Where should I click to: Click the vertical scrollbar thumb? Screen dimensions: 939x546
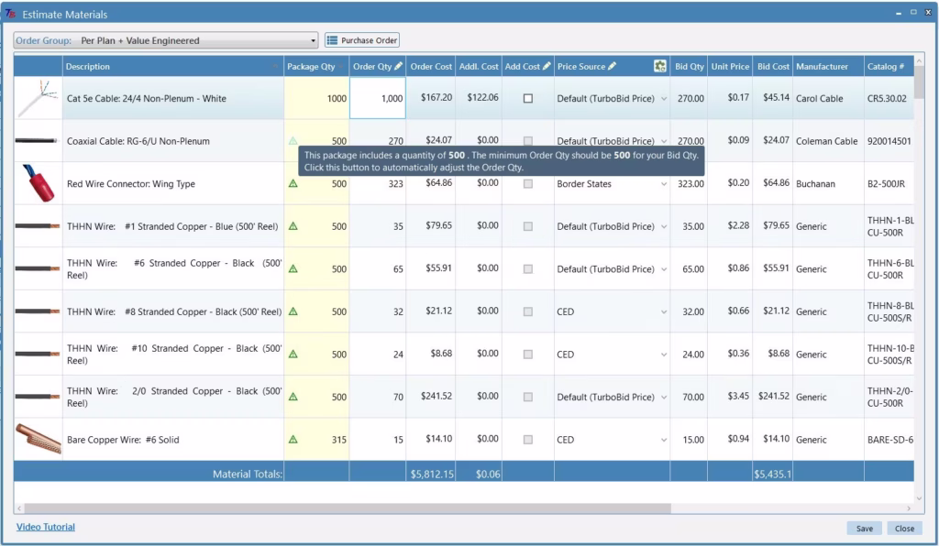919,82
